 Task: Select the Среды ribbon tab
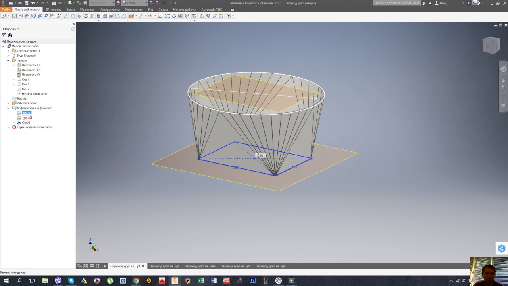pos(163,9)
